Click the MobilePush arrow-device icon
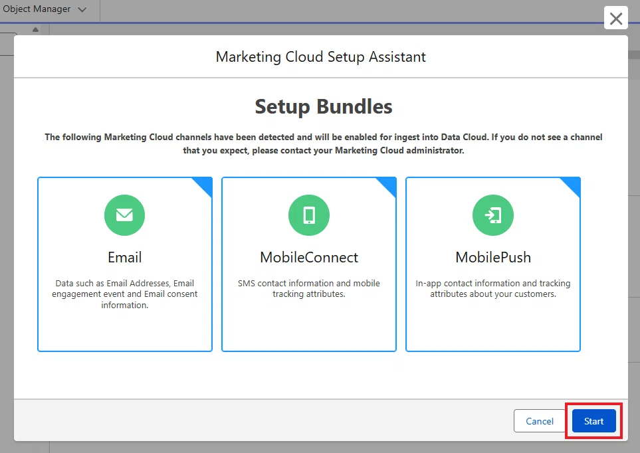 pyautogui.click(x=493, y=215)
